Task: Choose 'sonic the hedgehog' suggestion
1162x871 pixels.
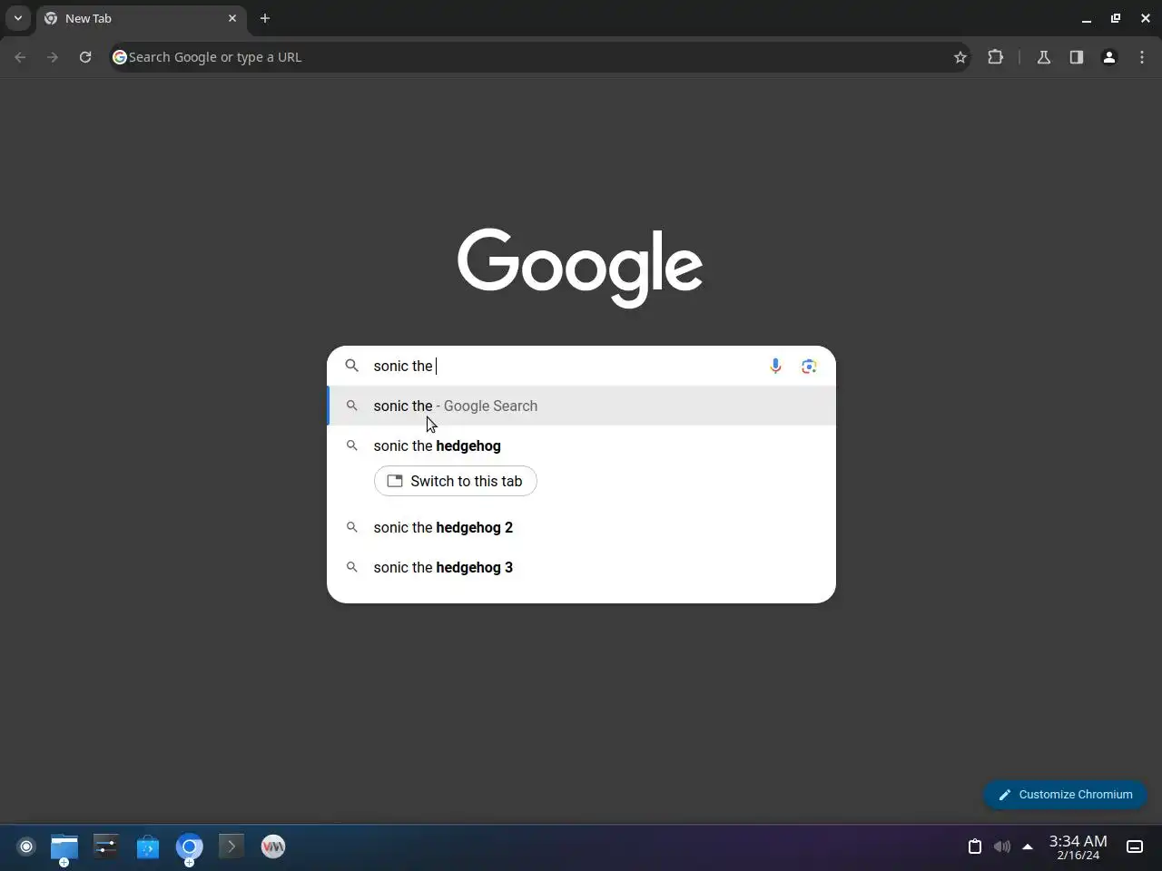Action: [x=581, y=445]
